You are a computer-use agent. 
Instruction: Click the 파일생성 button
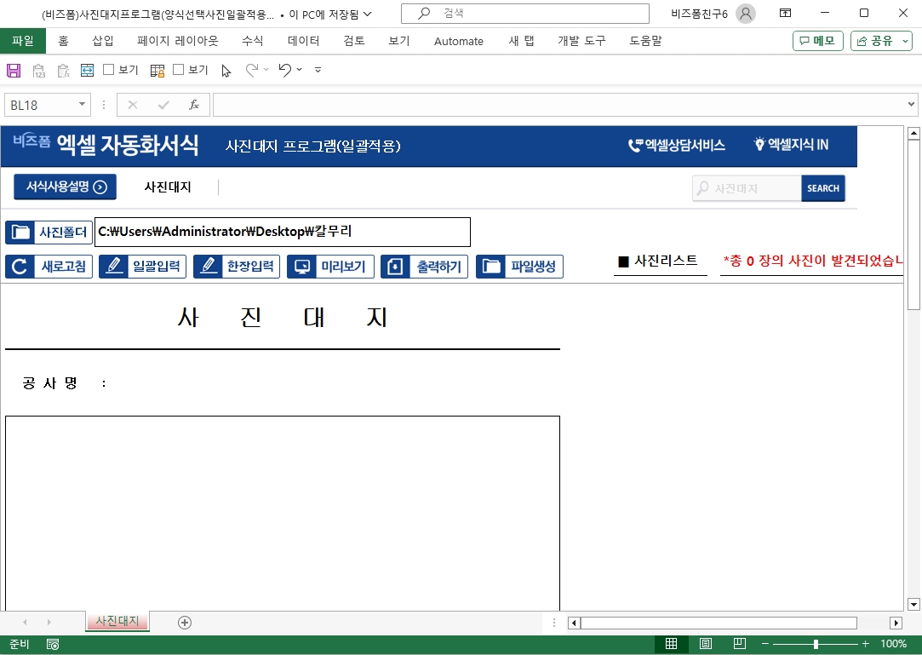(520, 267)
